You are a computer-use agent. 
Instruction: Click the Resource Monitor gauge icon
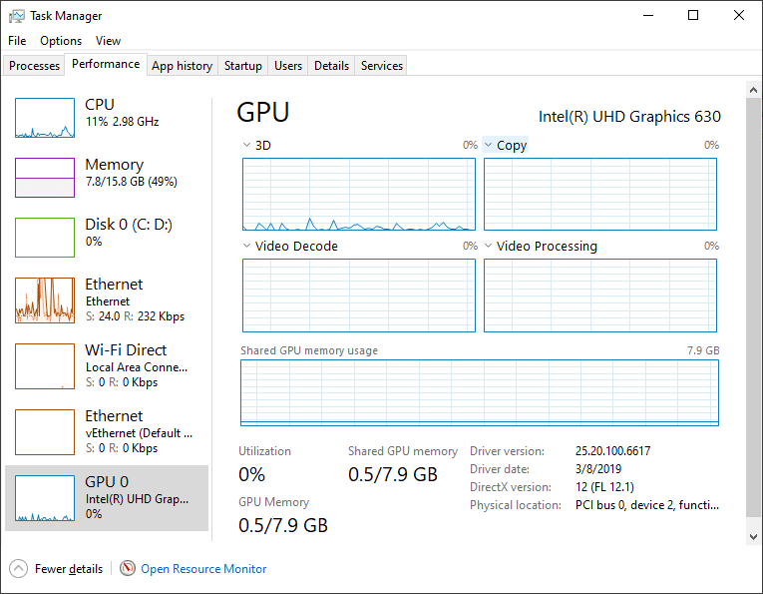click(x=128, y=568)
